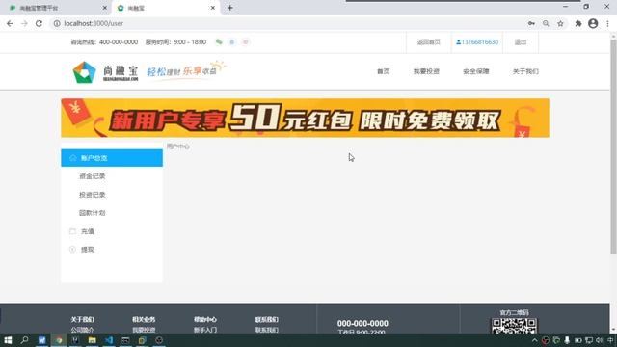Open saved passwords key icon
The image size is (617, 347).
point(531,23)
